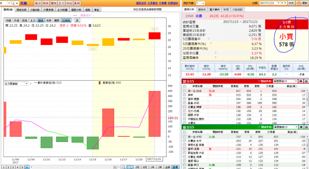Click the 2017/11/21 date input field
The image size is (309, 169).
[x=268, y=3]
